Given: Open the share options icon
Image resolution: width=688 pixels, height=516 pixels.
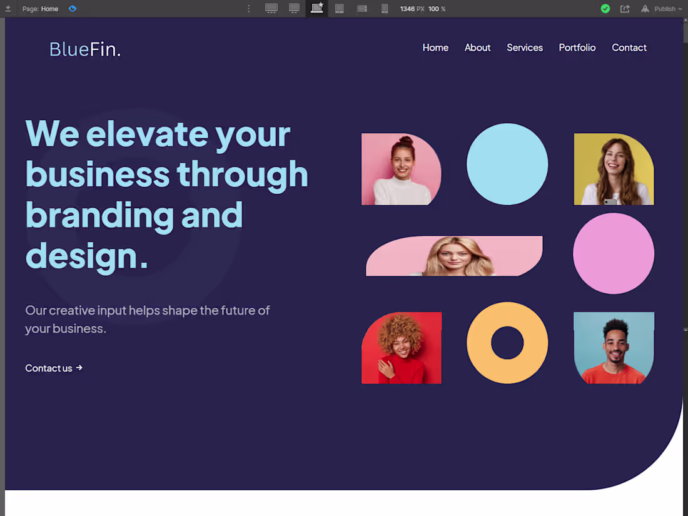Looking at the screenshot, I should (624, 8).
